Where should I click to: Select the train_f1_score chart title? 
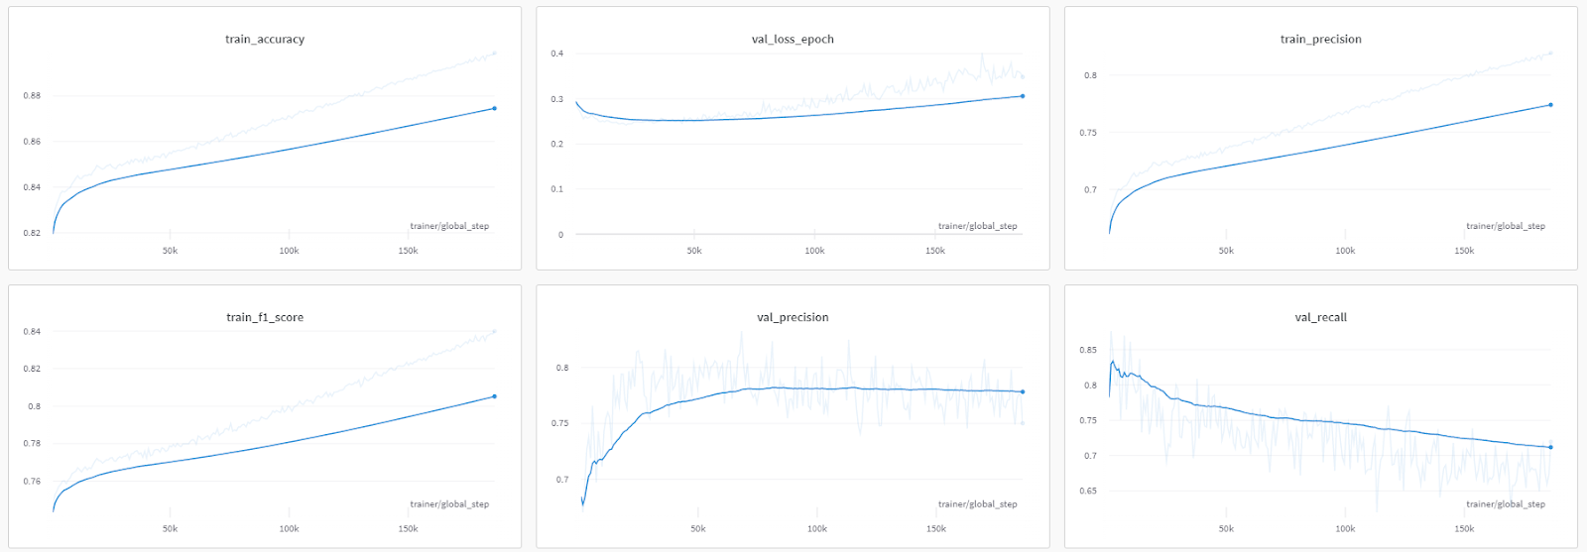pyautogui.click(x=265, y=318)
